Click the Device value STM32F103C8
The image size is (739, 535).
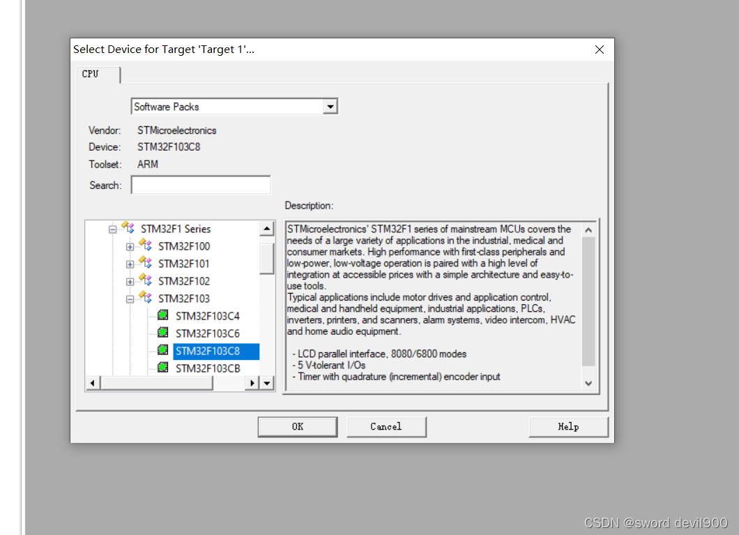point(169,147)
